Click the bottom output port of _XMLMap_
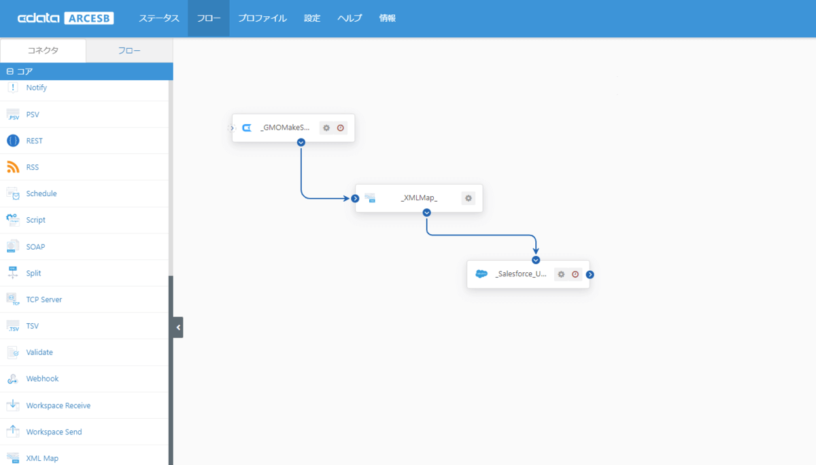The image size is (816, 465). (426, 212)
